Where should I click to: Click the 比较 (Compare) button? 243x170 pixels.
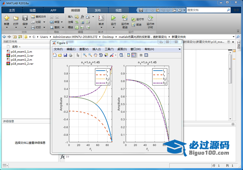click(36, 22)
